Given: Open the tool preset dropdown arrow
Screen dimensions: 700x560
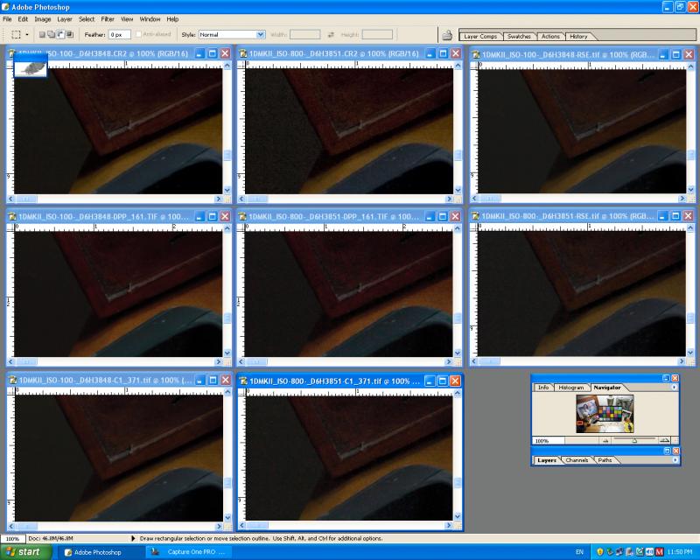Looking at the screenshot, I should pyautogui.click(x=27, y=34).
